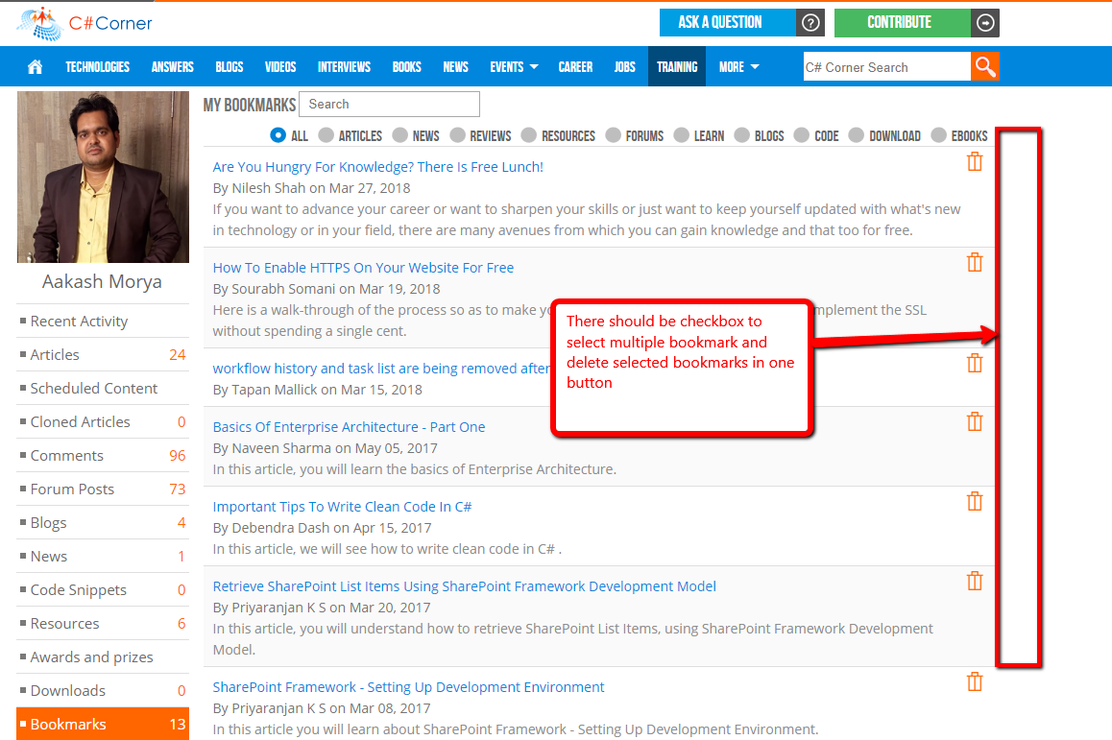Go to BLOGS in the navbar
The width and height of the screenshot is (1112, 740).
coord(230,66)
